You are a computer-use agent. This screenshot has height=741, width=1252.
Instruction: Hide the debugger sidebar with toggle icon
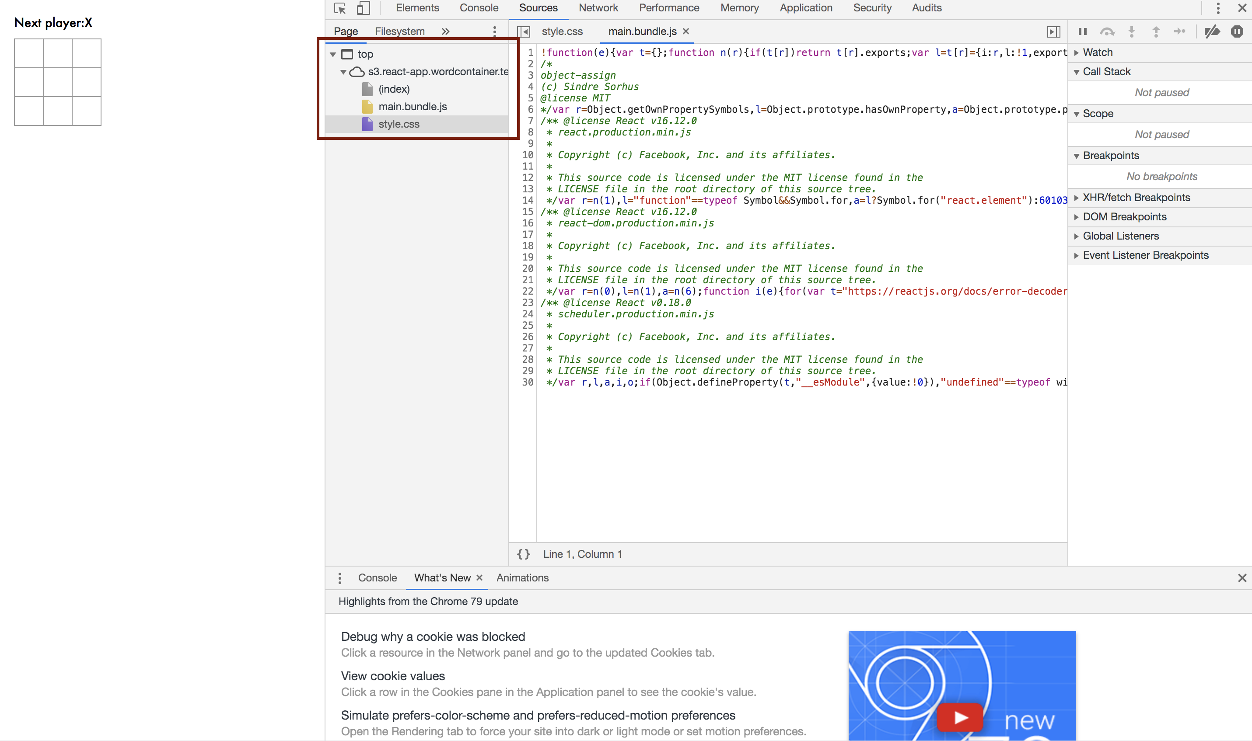click(1054, 32)
